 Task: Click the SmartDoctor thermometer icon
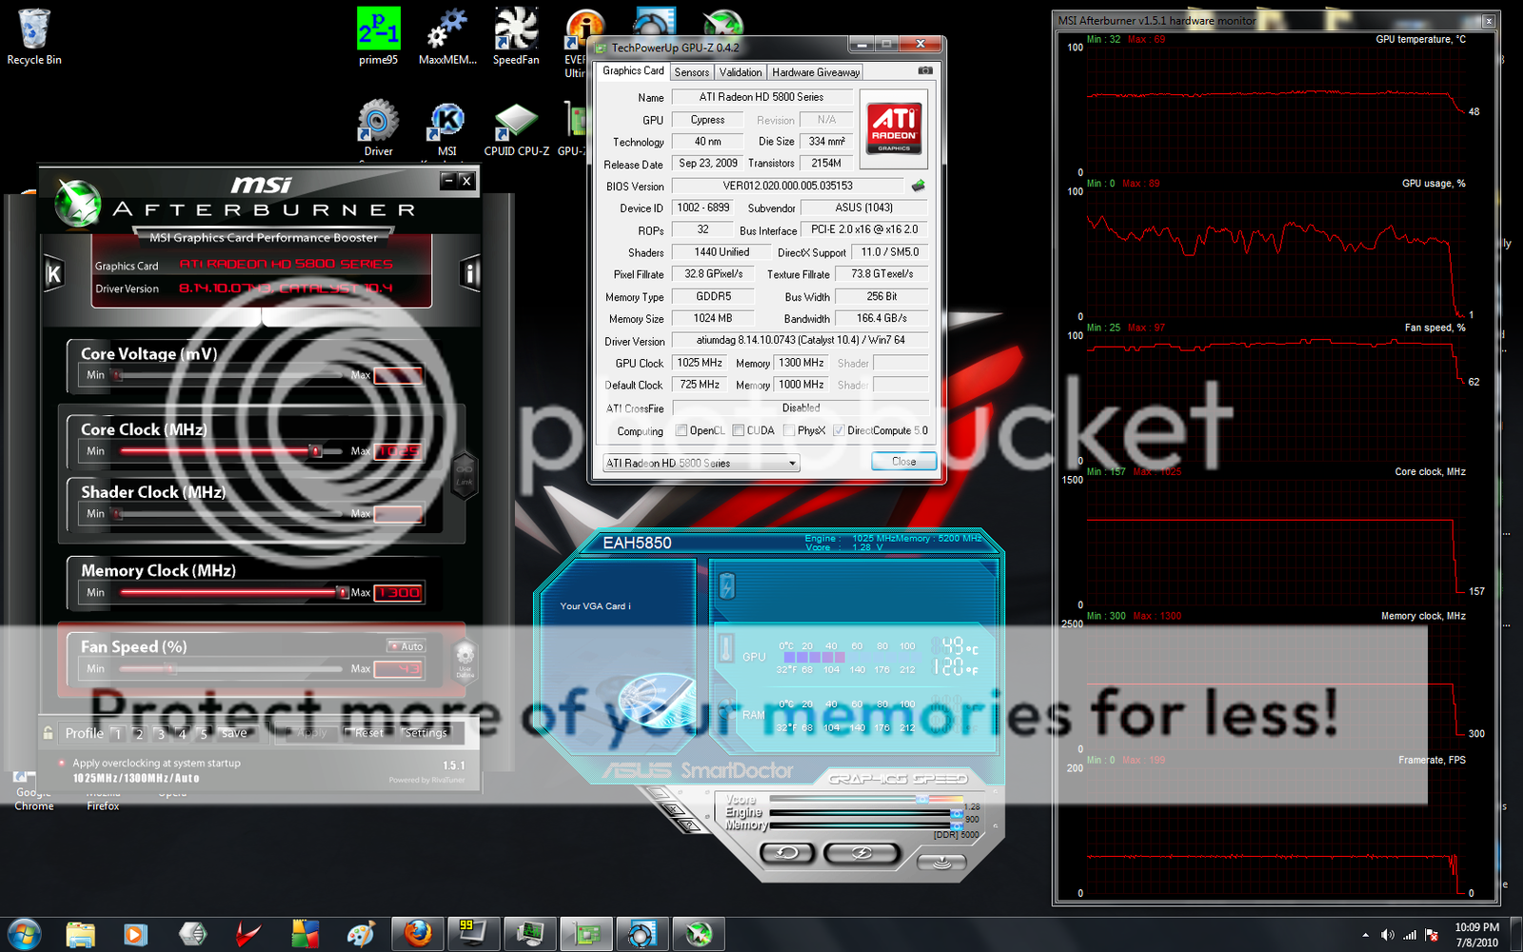pos(726,649)
